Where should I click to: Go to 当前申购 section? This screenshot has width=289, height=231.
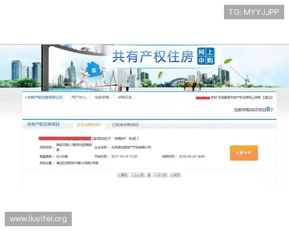(102, 97)
